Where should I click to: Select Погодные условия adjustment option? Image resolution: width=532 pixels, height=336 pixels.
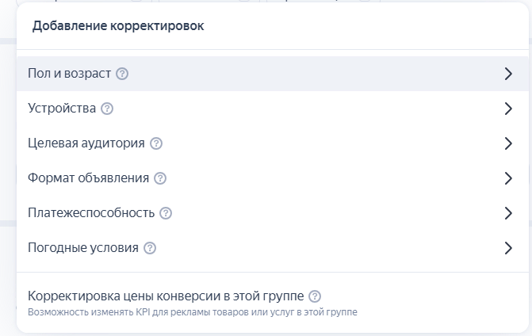click(x=273, y=248)
